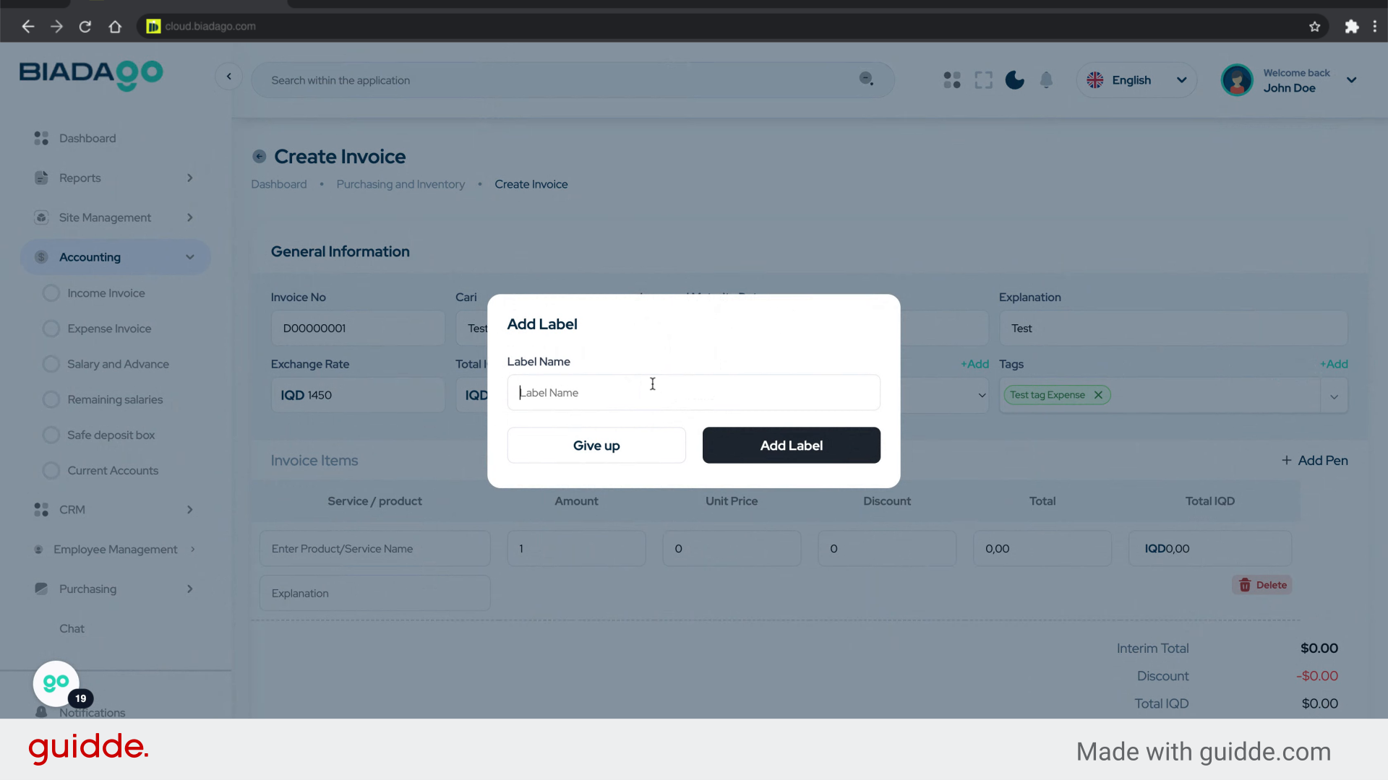Open the Go chat widget bubble
Image resolution: width=1388 pixels, height=780 pixels.
(x=56, y=682)
